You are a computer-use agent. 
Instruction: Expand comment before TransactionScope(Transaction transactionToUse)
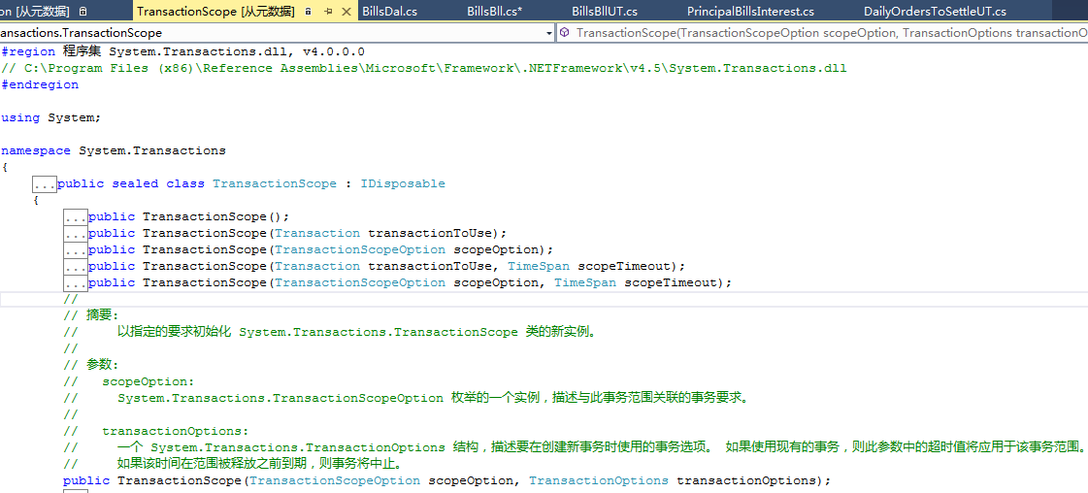click(76, 234)
